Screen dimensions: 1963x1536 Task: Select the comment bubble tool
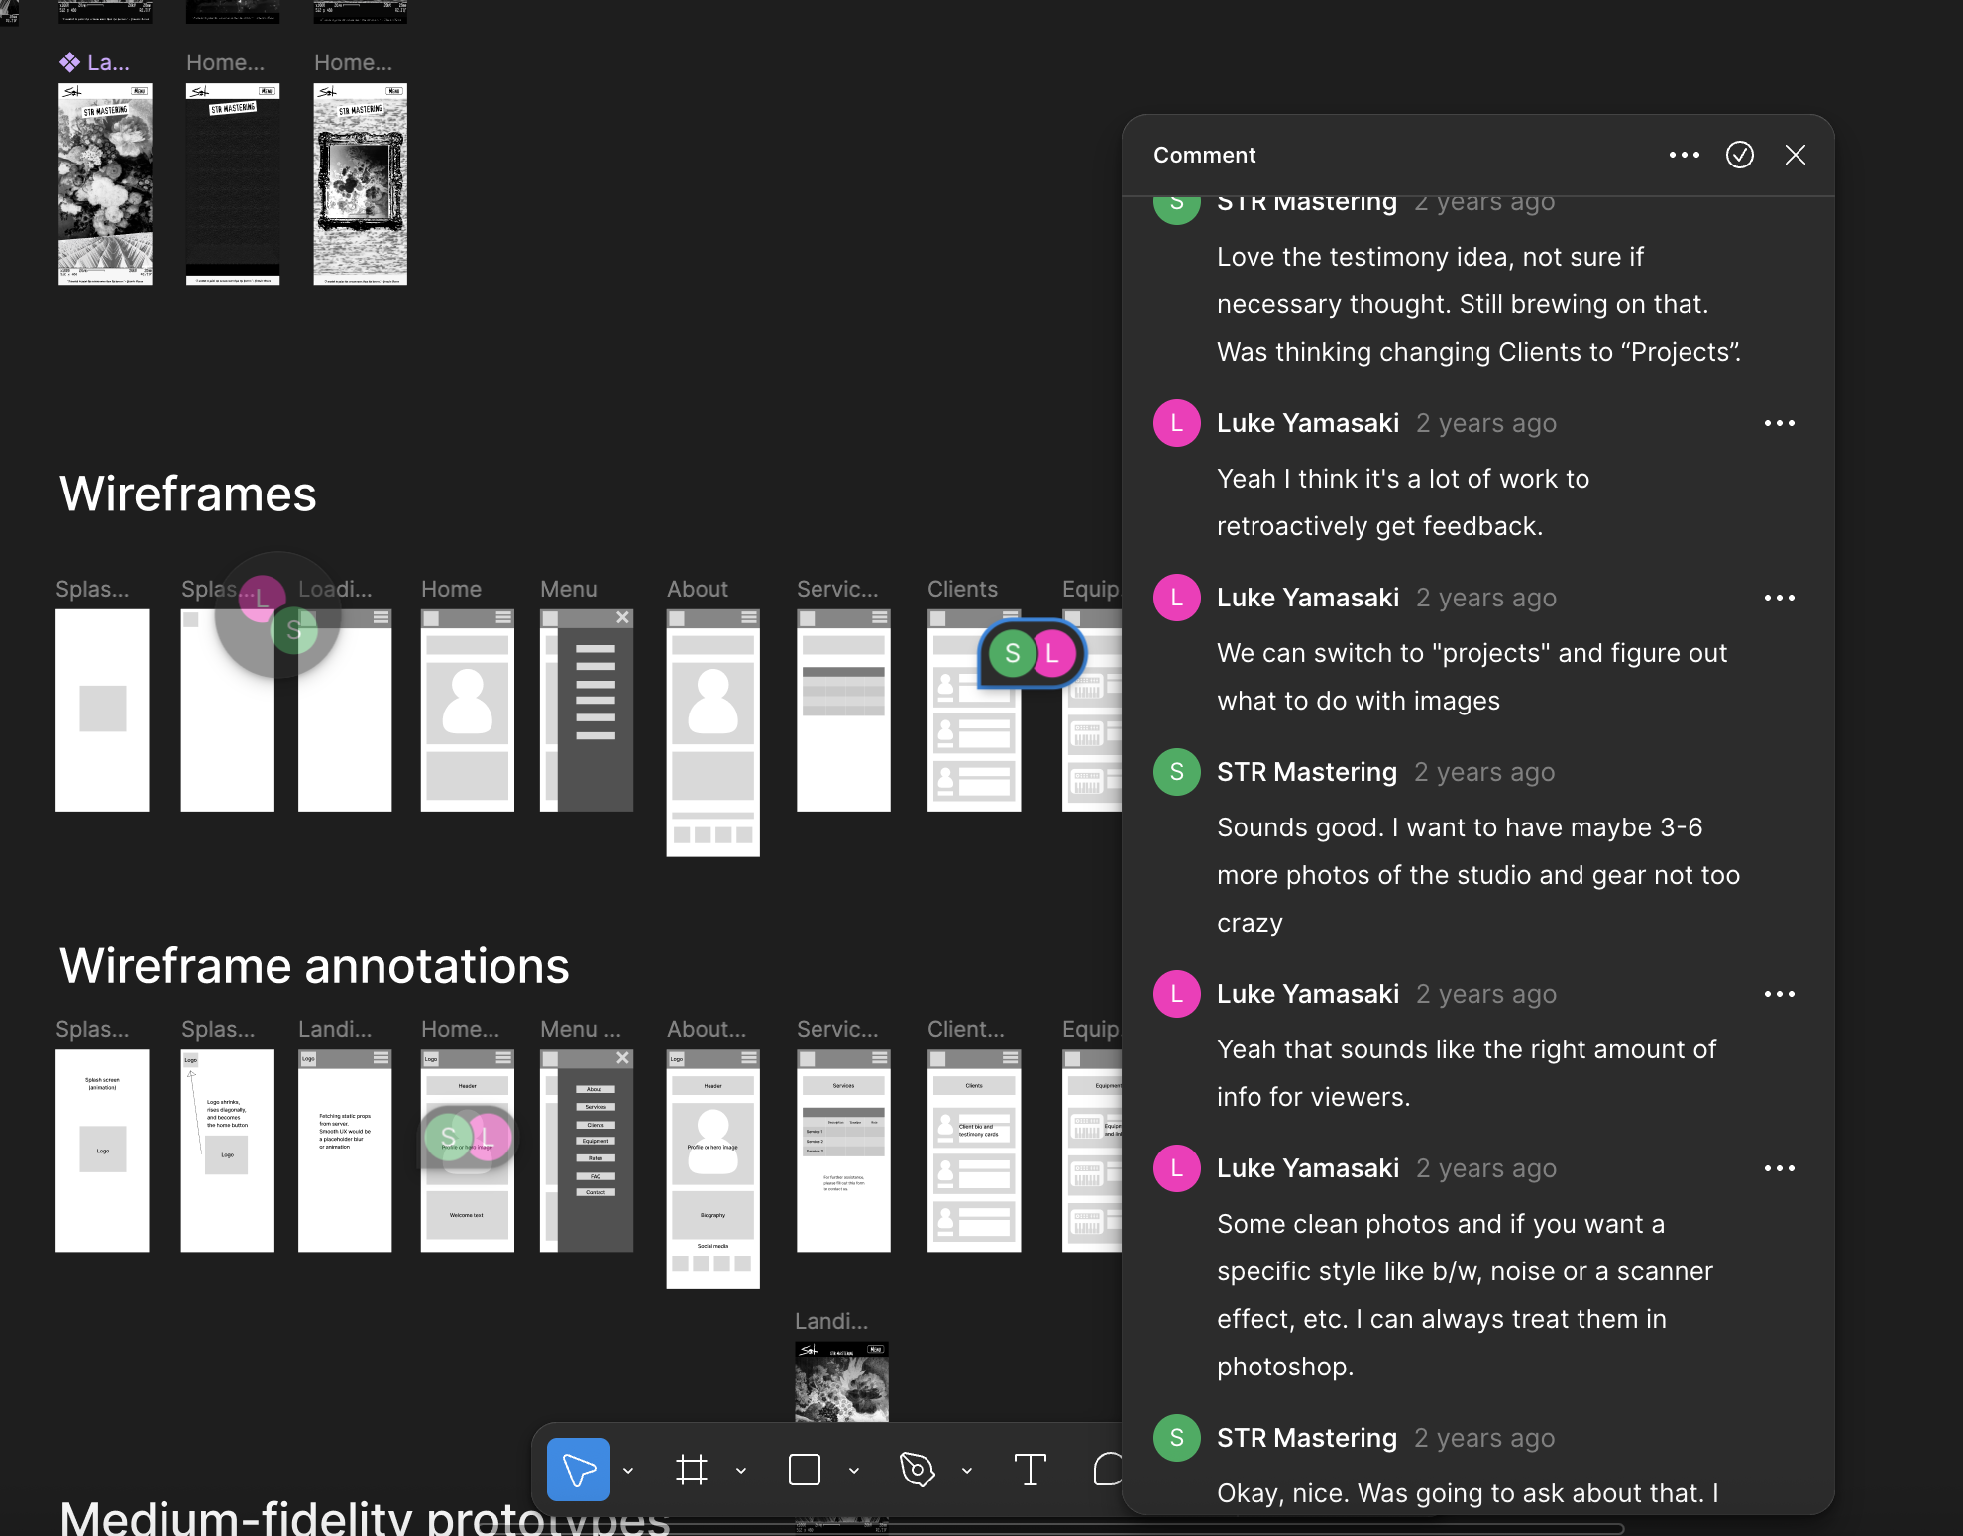1108,1470
